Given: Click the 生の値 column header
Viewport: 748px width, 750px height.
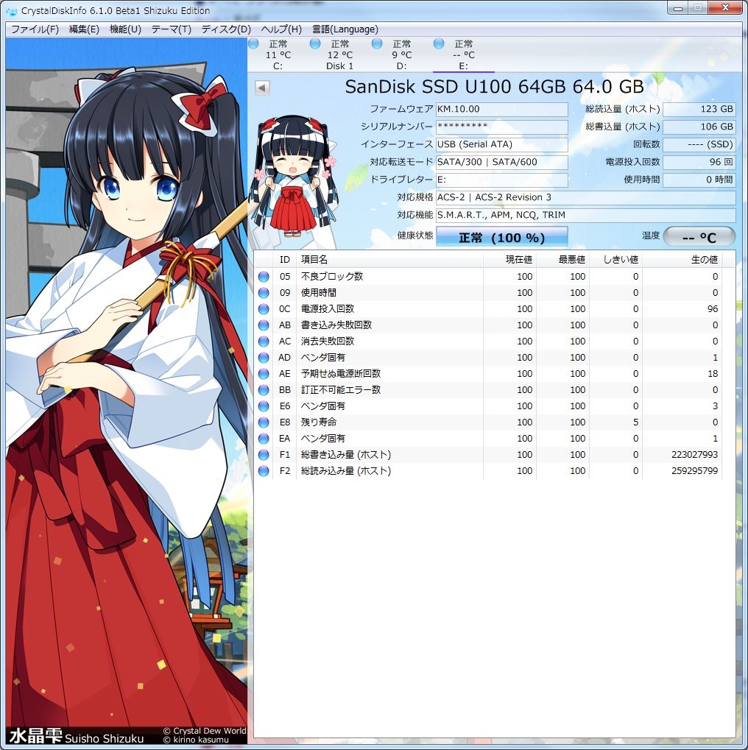Looking at the screenshot, I should point(682,259).
